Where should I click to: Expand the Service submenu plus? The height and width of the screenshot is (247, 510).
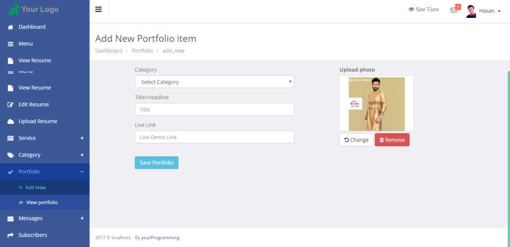82,138
